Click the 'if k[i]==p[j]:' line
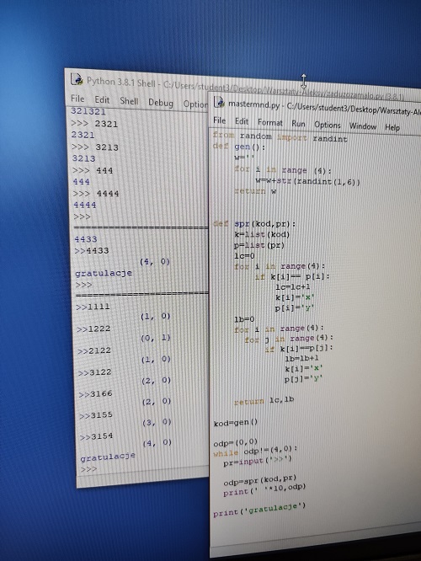This screenshot has width=421, height=561. (x=299, y=349)
